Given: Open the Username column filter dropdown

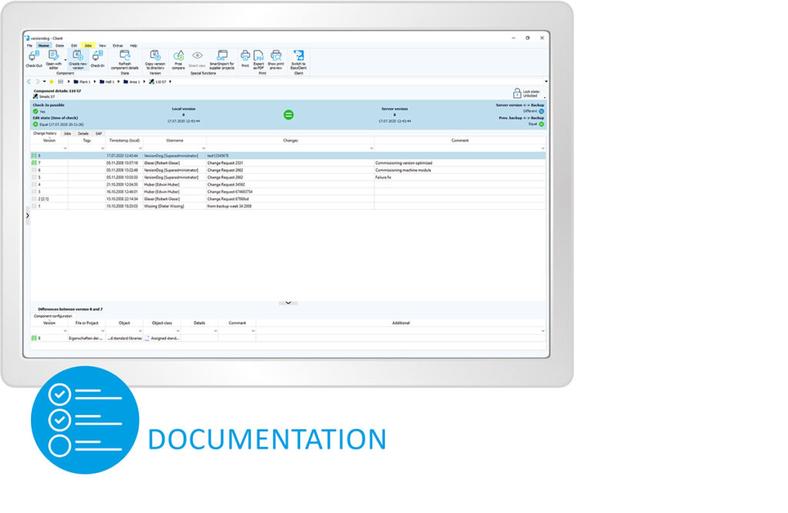Looking at the screenshot, I should pyautogui.click(x=202, y=148).
